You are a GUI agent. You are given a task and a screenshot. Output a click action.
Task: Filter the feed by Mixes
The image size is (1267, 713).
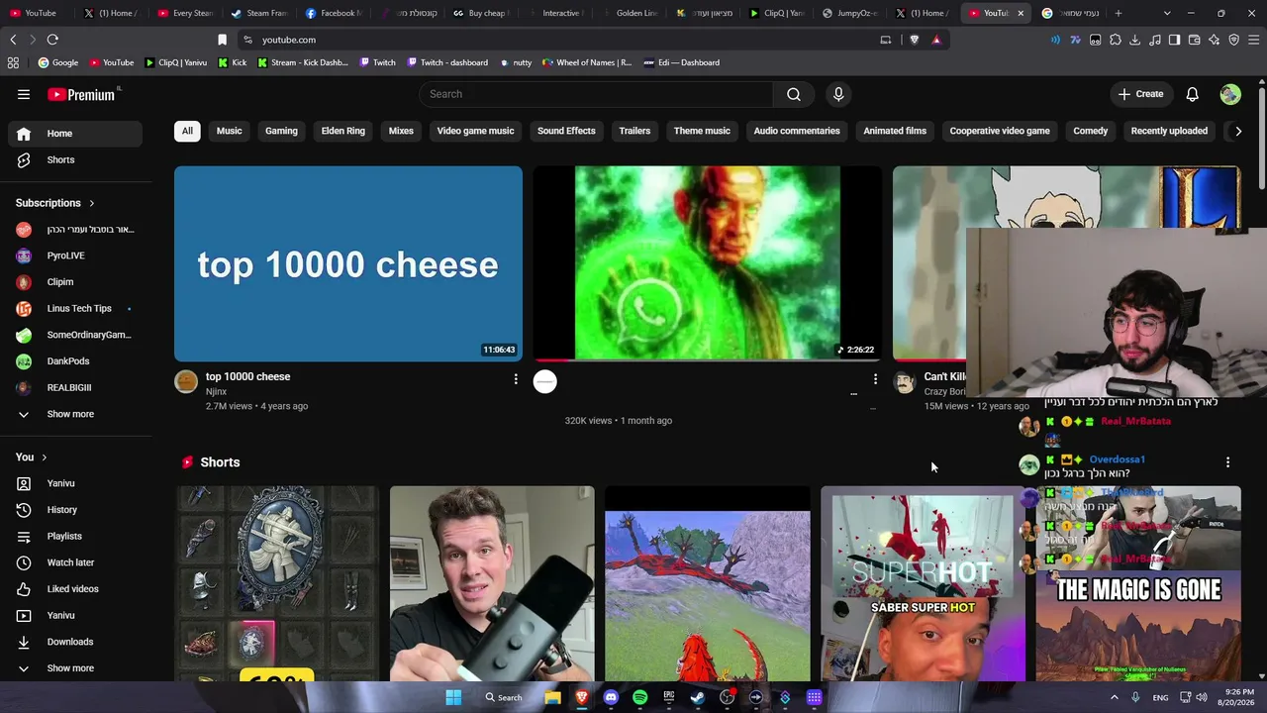pyautogui.click(x=401, y=131)
